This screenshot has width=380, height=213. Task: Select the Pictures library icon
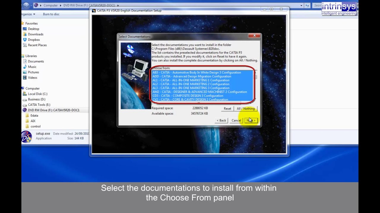coord(25,72)
